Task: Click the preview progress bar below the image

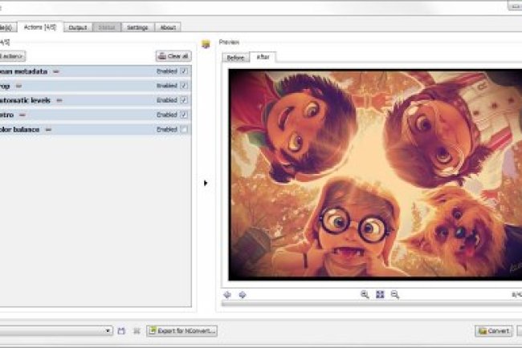Action: (x=372, y=303)
